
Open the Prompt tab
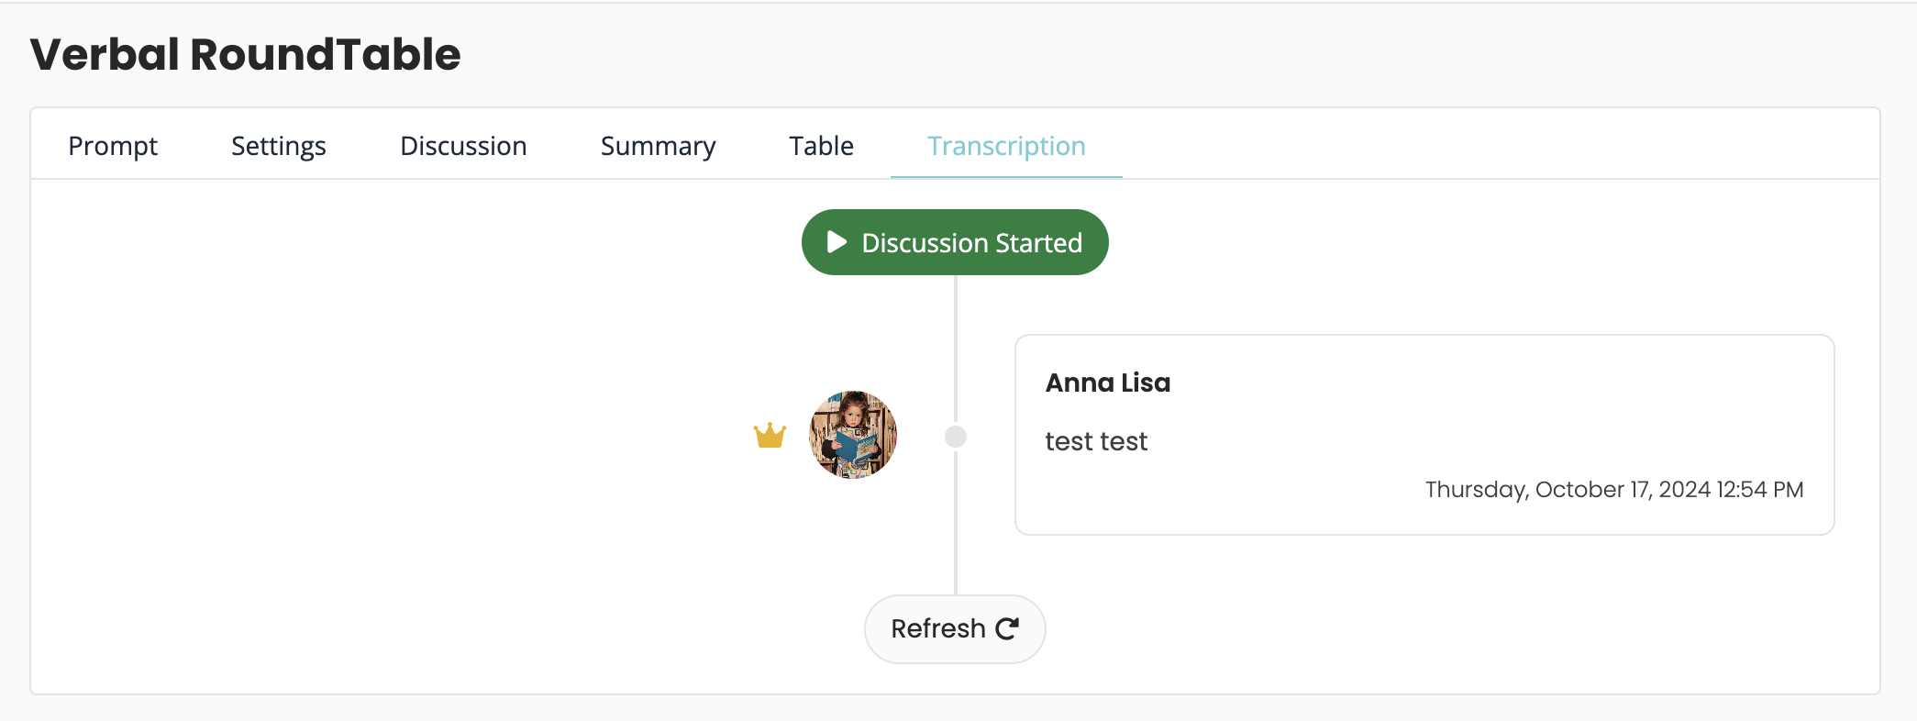[x=113, y=146]
